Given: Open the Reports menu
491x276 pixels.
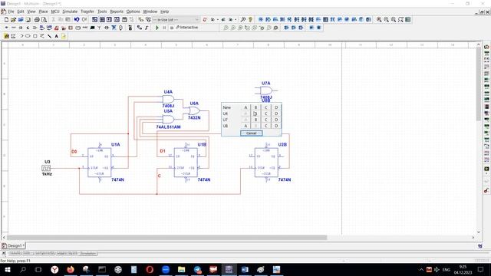Looking at the screenshot, I should [117, 11].
